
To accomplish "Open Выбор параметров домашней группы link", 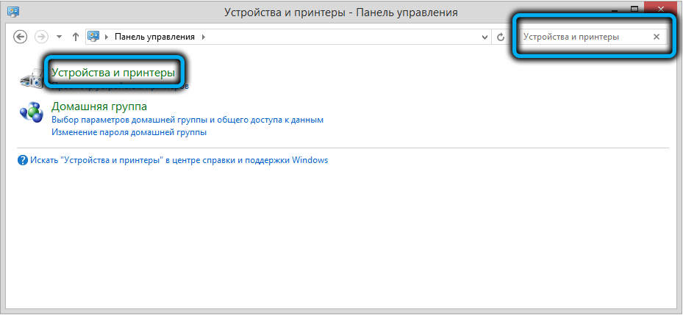I will point(187,120).
